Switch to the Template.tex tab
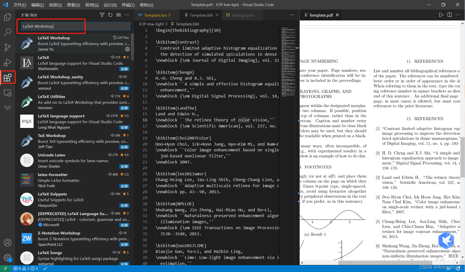 tap(157, 15)
